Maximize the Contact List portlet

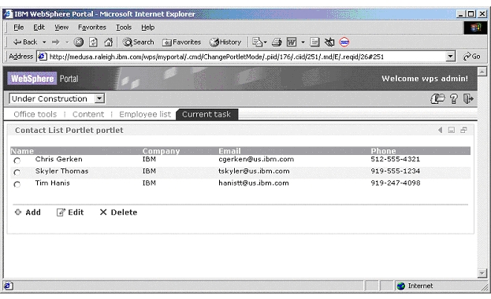click(x=463, y=130)
